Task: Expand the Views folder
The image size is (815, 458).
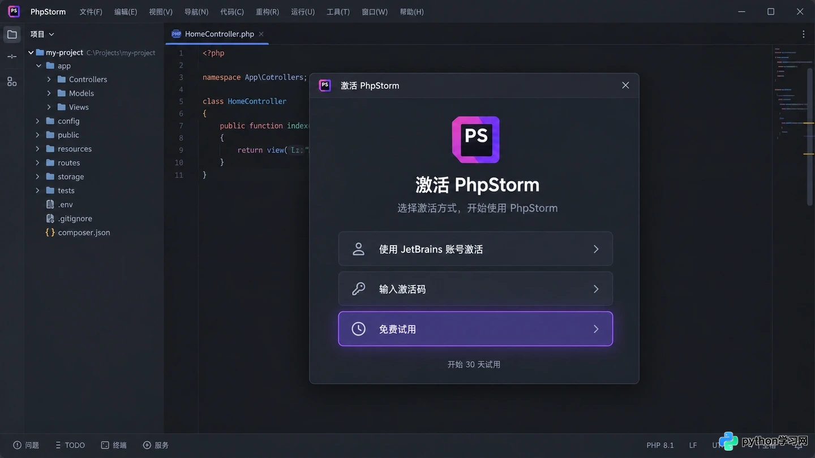Action: [49, 107]
